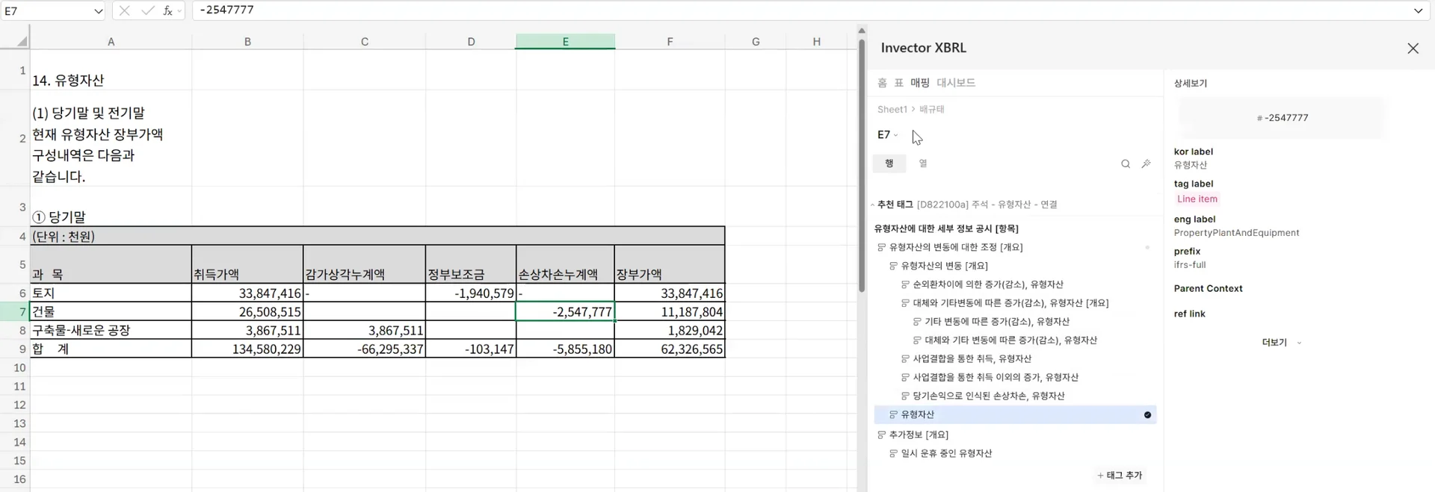Select column E header
1435x492 pixels.
click(565, 42)
